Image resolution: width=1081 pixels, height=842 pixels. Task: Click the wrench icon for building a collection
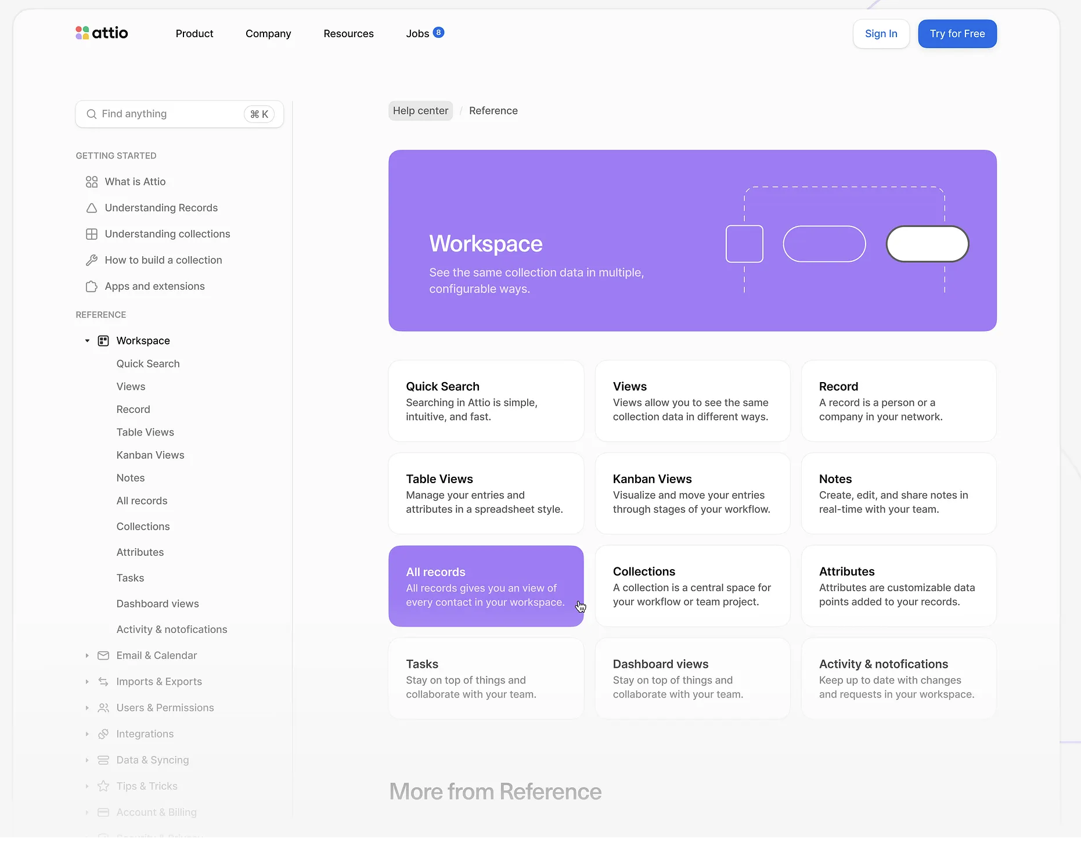point(92,260)
